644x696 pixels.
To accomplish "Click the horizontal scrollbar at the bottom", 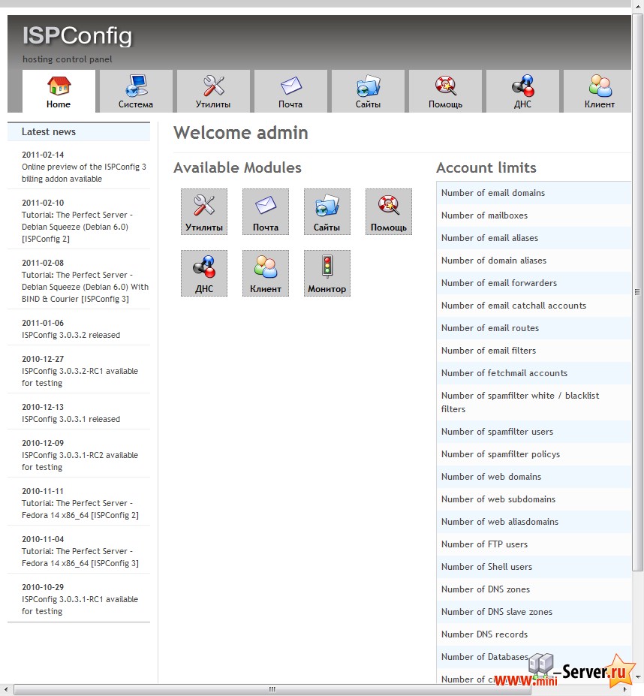I will [272, 689].
